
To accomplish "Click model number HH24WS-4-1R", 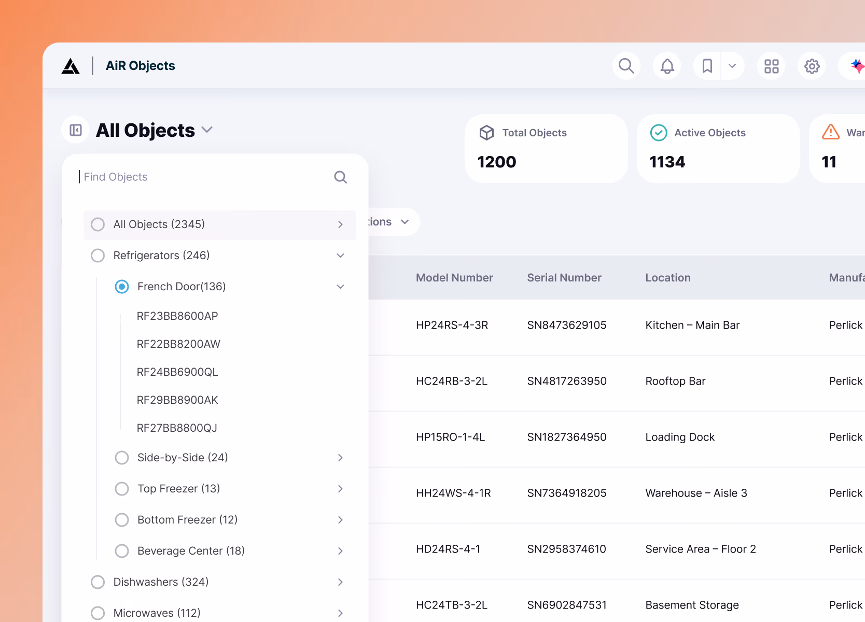I will 453,493.
